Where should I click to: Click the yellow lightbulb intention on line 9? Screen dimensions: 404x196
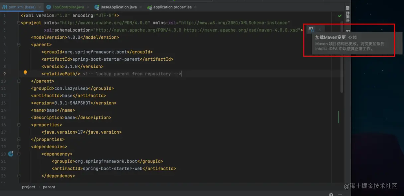coord(25,73)
